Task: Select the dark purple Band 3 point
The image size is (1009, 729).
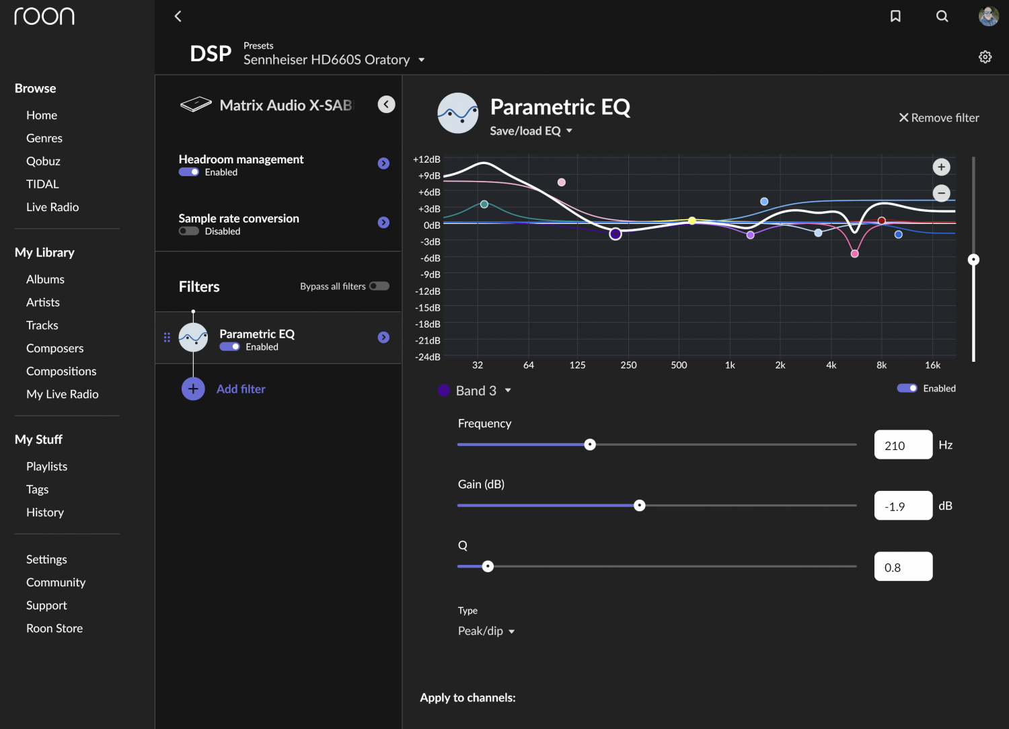Action: 615,234
